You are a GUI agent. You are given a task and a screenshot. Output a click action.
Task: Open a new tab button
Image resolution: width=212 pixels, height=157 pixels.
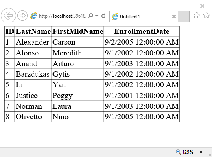click(184, 16)
